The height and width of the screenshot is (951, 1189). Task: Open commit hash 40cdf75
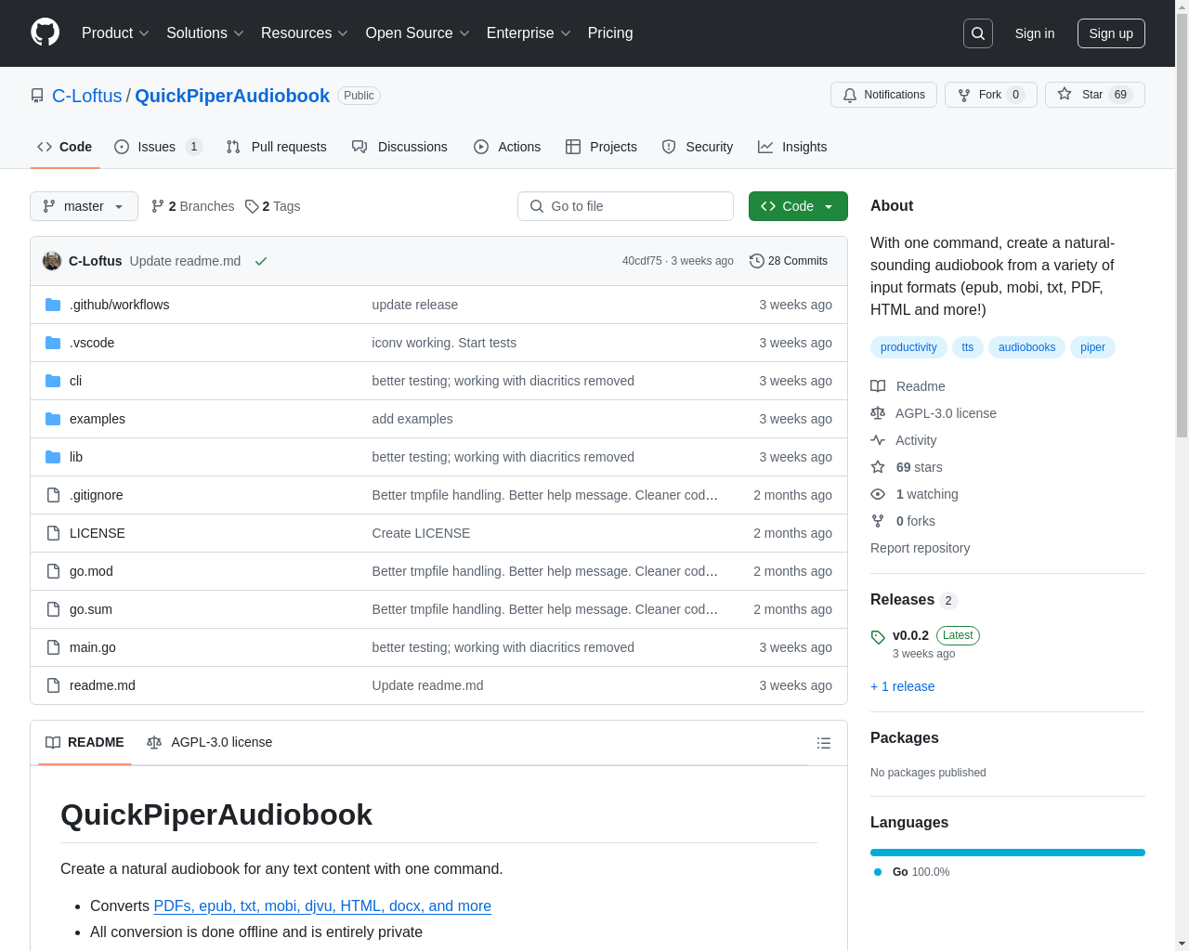pyautogui.click(x=642, y=261)
